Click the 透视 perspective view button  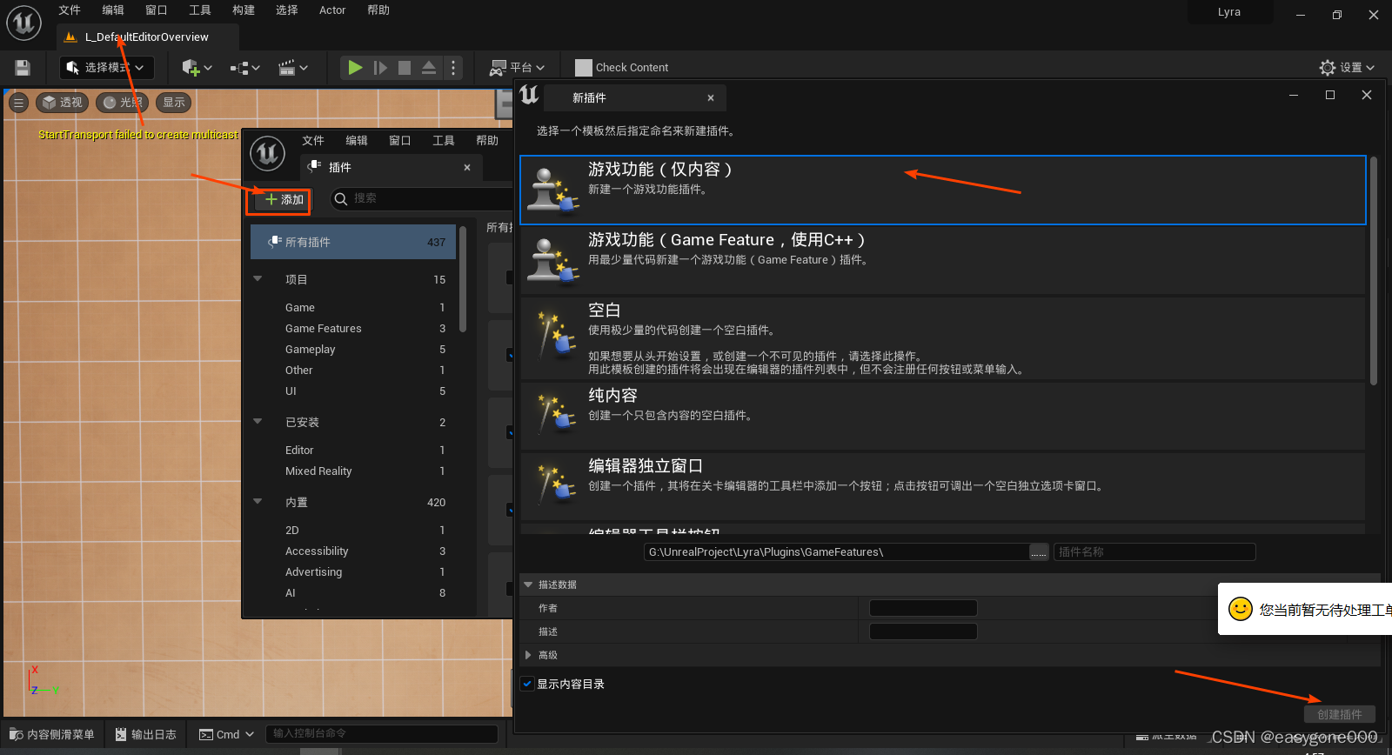(63, 103)
